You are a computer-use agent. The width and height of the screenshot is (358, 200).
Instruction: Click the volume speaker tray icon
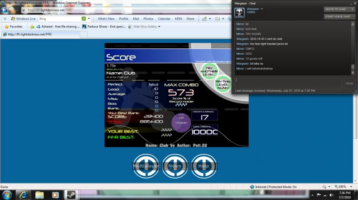[332, 195]
